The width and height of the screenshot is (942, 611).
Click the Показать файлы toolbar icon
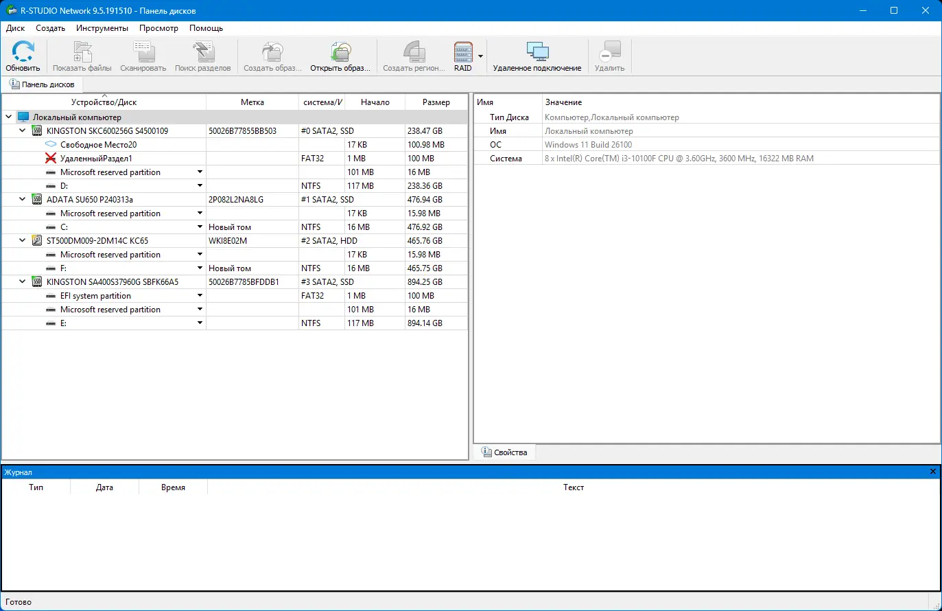click(82, 55)
